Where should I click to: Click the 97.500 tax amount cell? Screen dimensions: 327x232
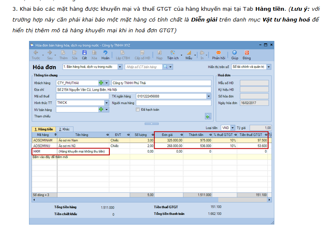252,140
